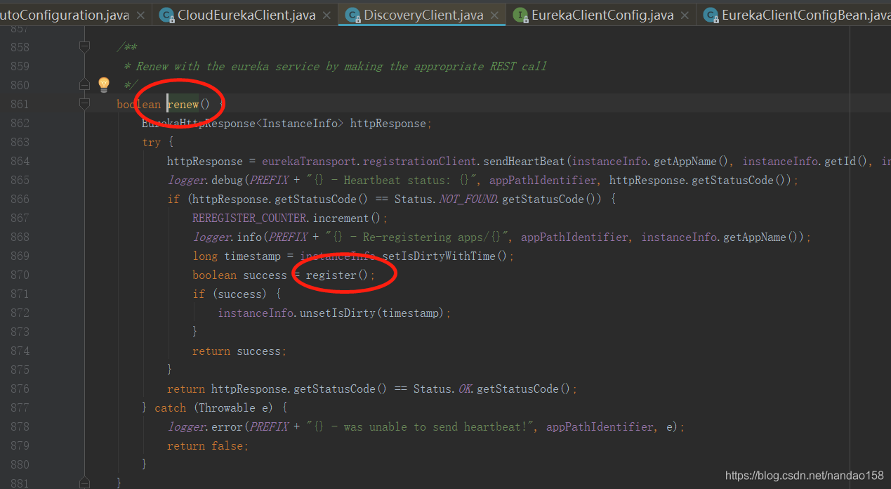Click eurekaTransport on line 864
This screenshot has width=891, height=489.
tap(310, 161)
